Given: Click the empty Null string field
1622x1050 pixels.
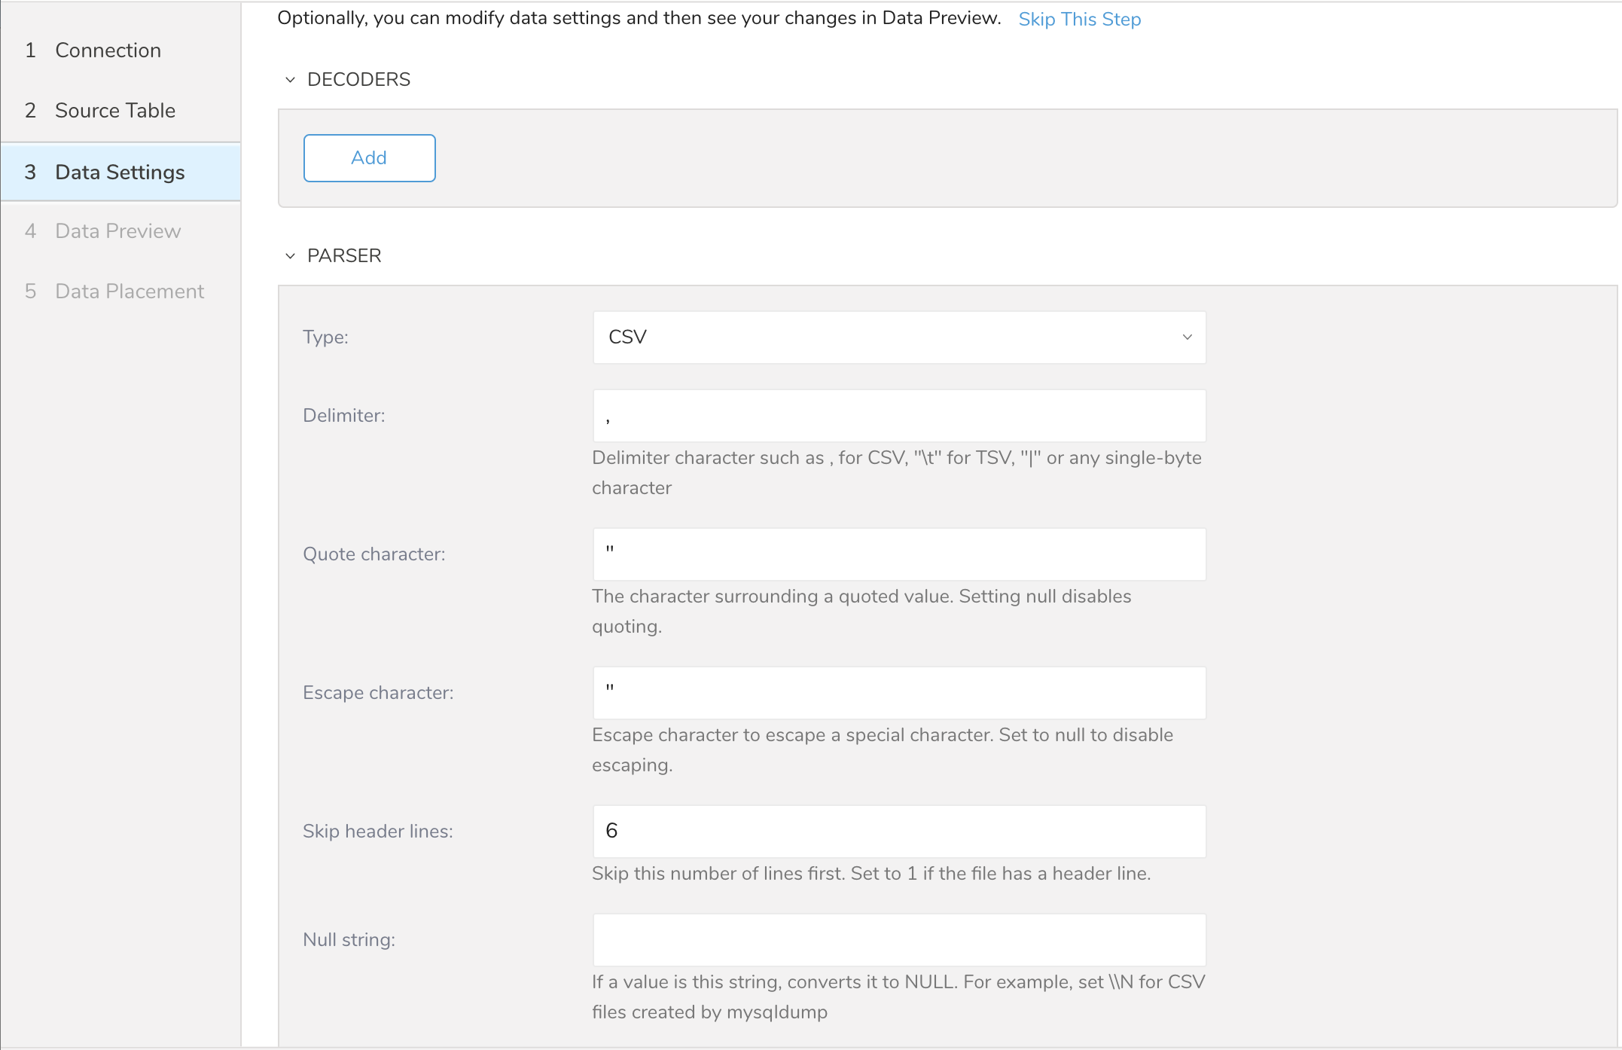Looking at the screenshot, I should (x=899, y=940).
